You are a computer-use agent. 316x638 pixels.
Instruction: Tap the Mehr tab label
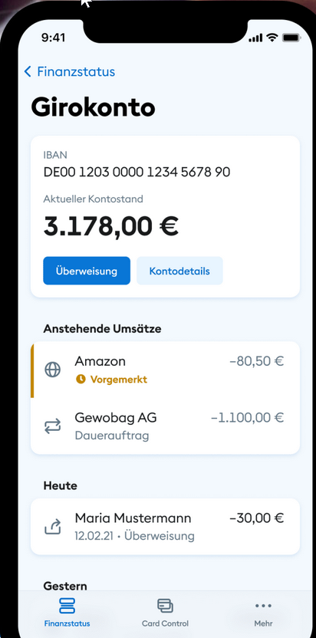[x=264, y=623]
